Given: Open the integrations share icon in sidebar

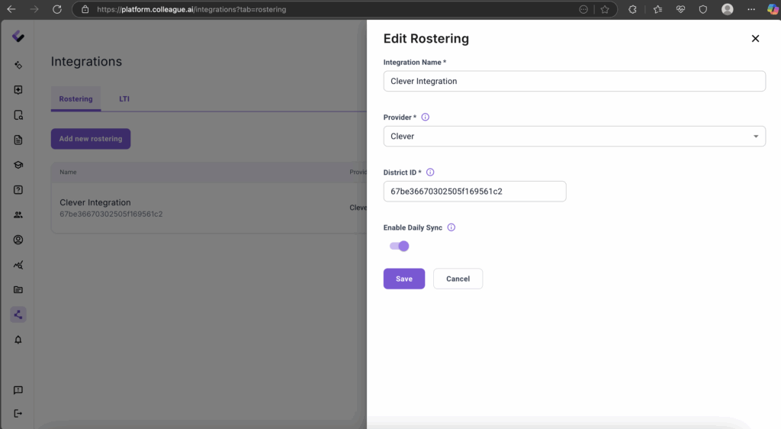Looking at the screenshot, I should (x=18, y=314).
